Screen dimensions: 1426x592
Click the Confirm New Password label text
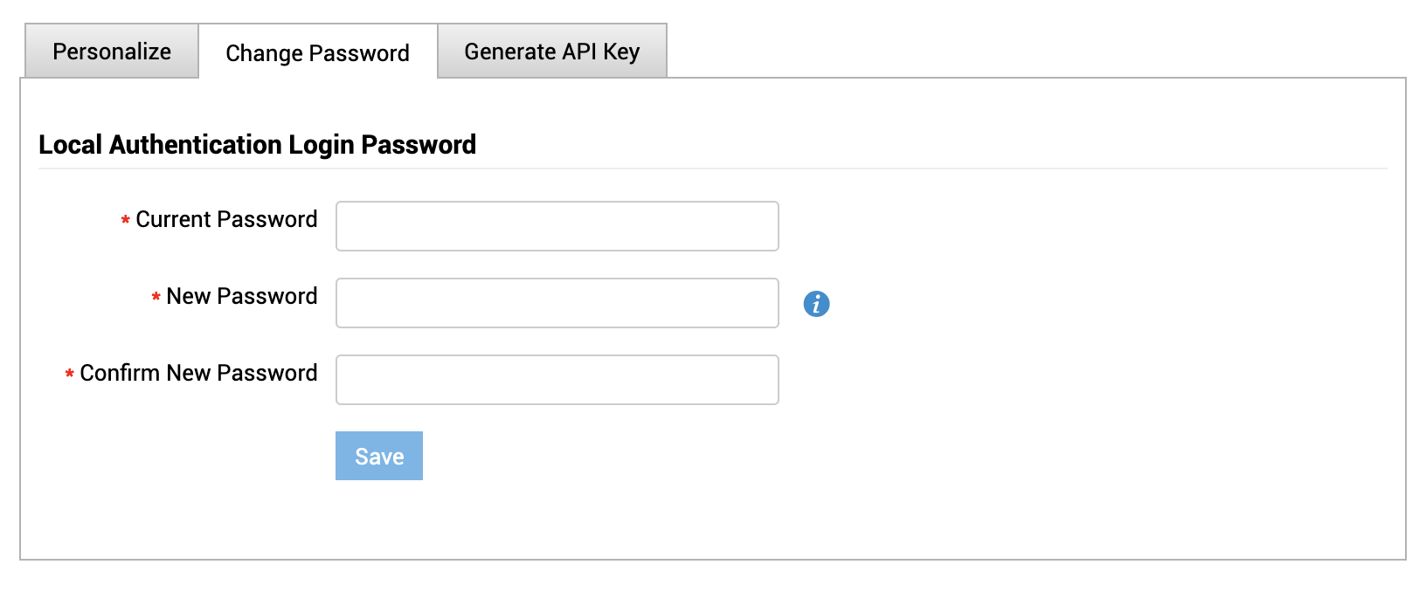point(198,373)
